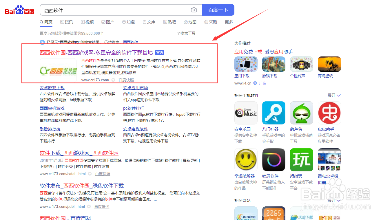Click the 广告 label near www.i4.cn
392x220 pixels.
point(263,83)
